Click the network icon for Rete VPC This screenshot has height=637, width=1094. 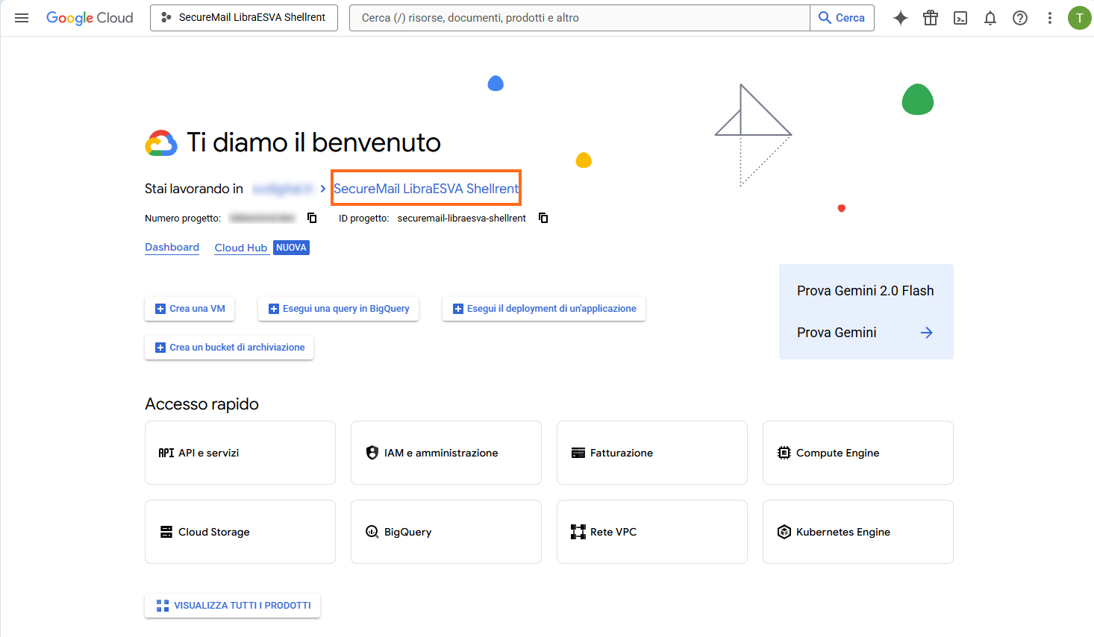tap(578, 532)
